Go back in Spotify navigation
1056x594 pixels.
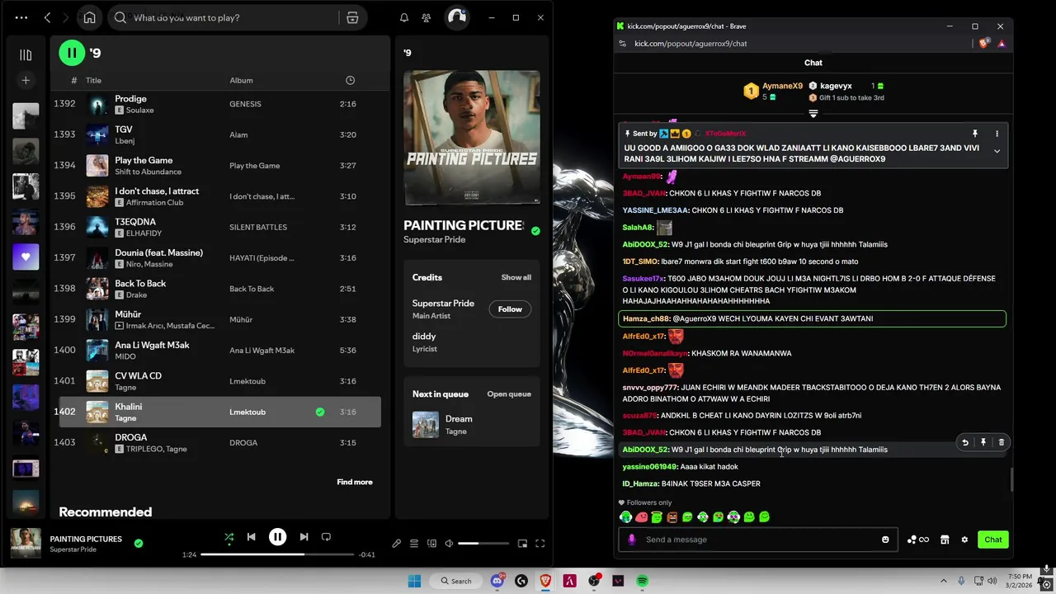48,17
